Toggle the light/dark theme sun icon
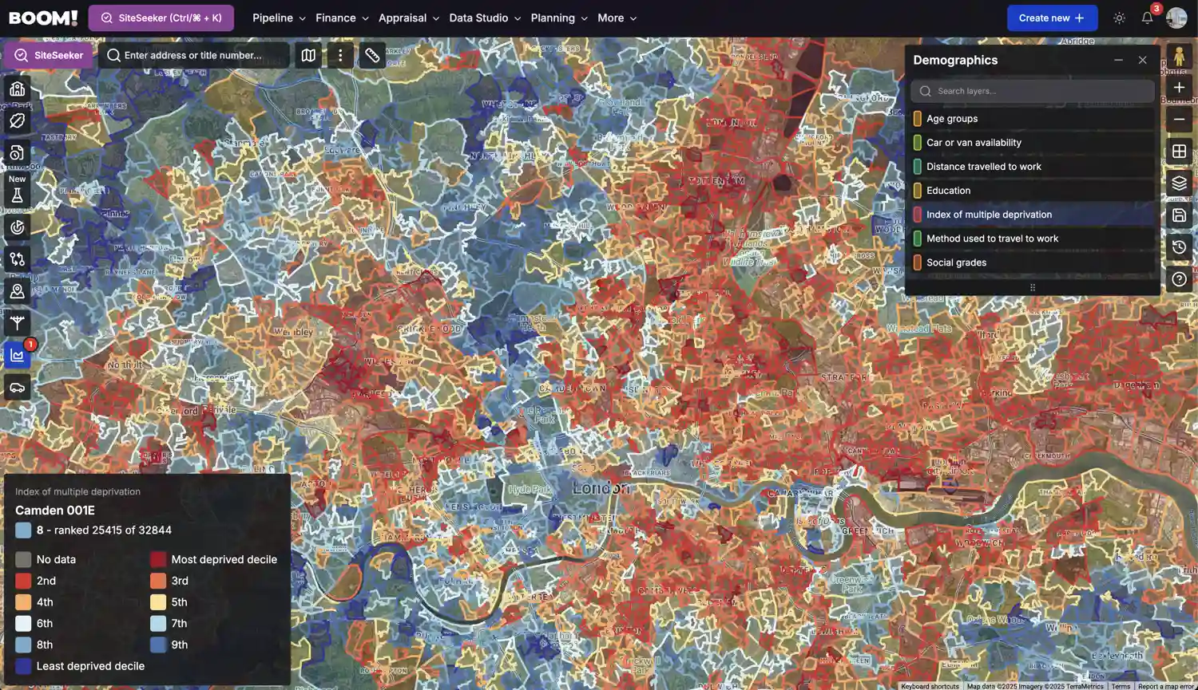This screenshot has width=1198, height=690. (1119, 18)
